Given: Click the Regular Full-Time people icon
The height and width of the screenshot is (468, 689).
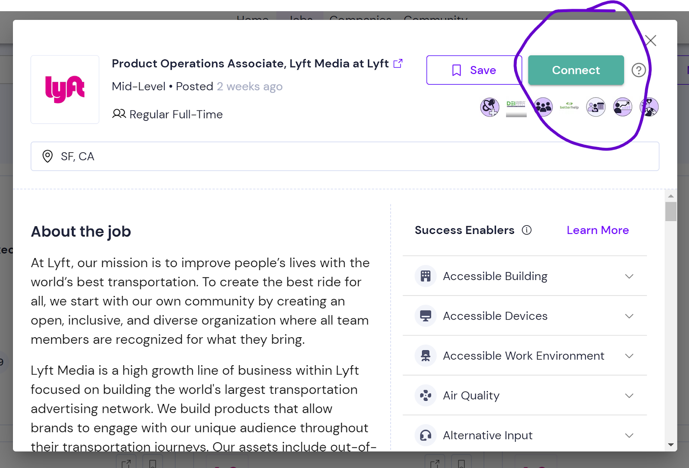Looking at the screenshot, I should tap(119, 114).
